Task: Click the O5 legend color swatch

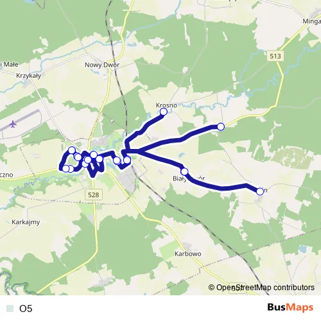Action: 10,309
